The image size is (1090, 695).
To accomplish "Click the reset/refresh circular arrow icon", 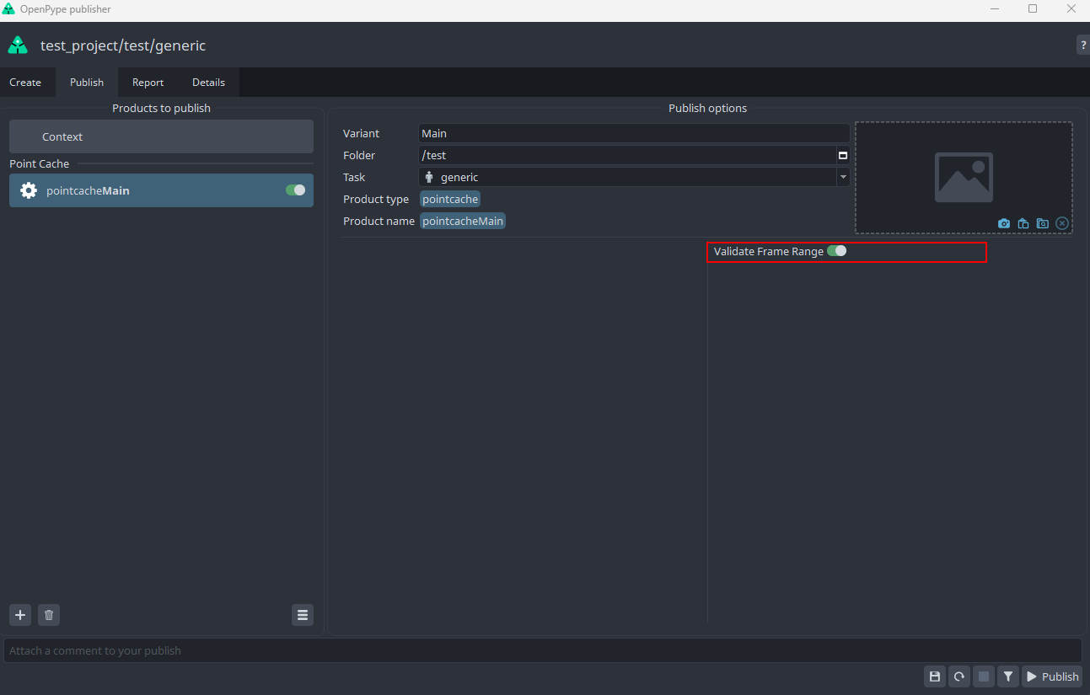I will 958,676.
